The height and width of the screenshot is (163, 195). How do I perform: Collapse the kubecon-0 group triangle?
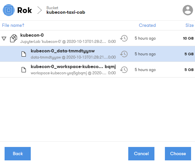point(4,38)
